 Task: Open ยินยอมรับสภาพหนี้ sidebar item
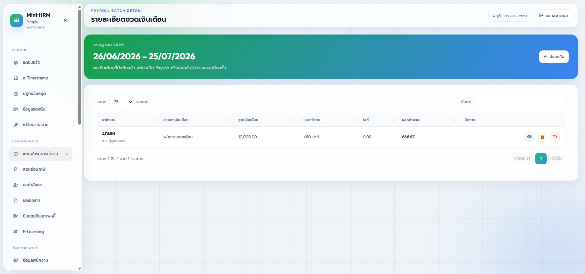point(40,216)
